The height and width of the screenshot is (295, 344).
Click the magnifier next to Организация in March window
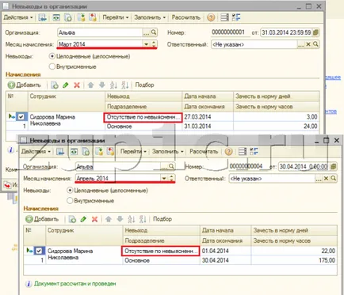[x=154, y=32]
